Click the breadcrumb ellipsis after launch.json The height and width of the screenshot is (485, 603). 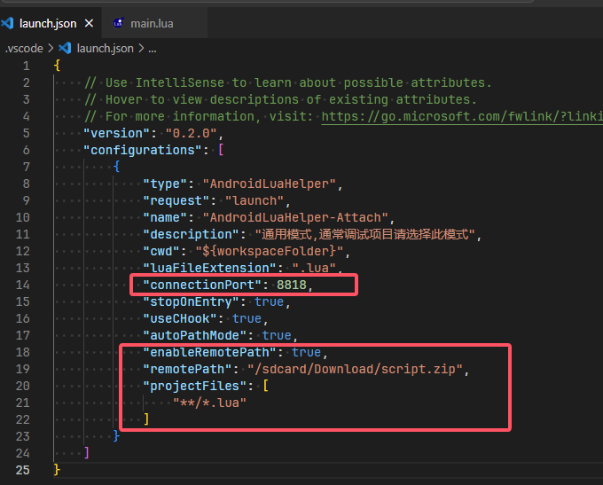point(152,48)
